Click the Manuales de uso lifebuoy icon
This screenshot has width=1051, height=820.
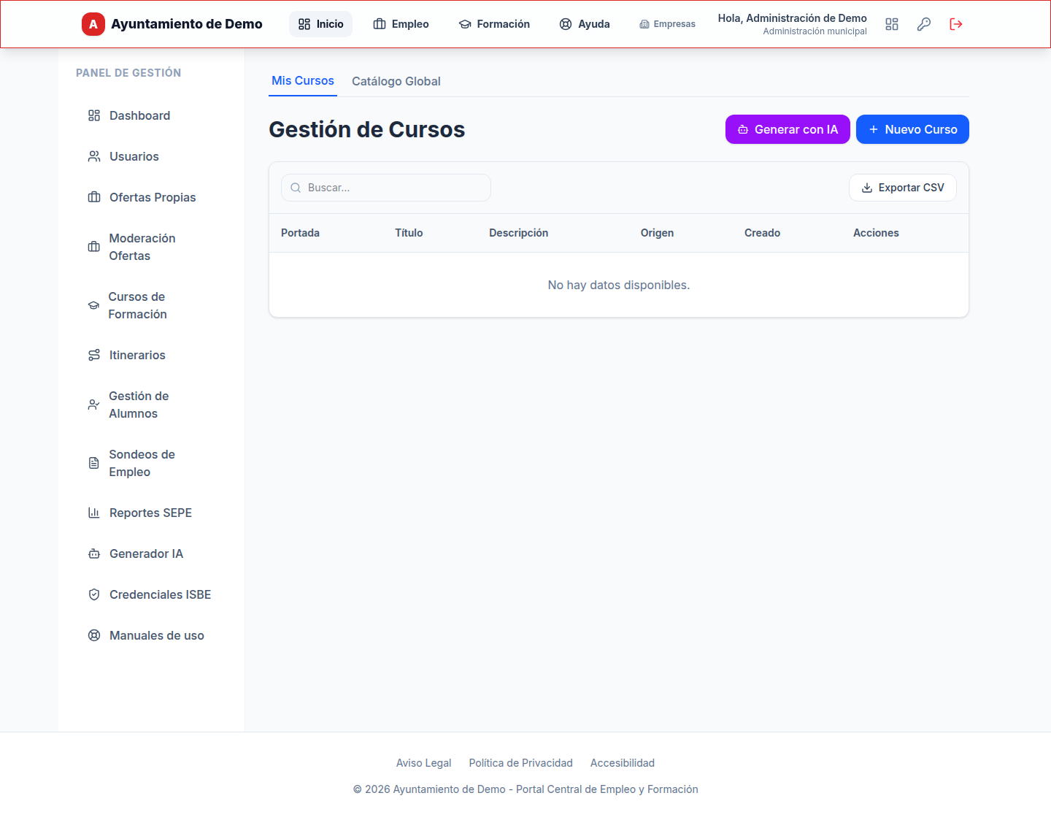(x=94, y=635)
